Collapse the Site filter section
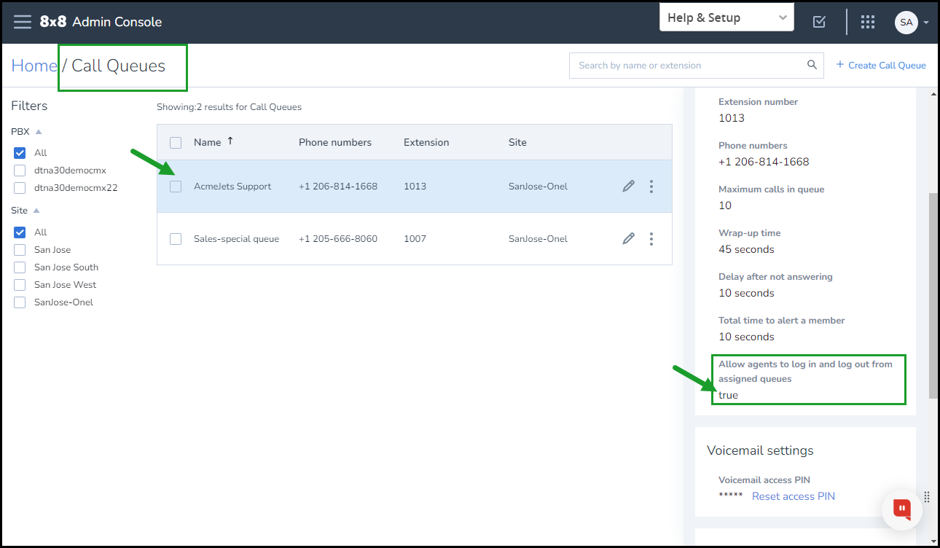The height and width of the screenshot is (548, 940). (36, 211)
